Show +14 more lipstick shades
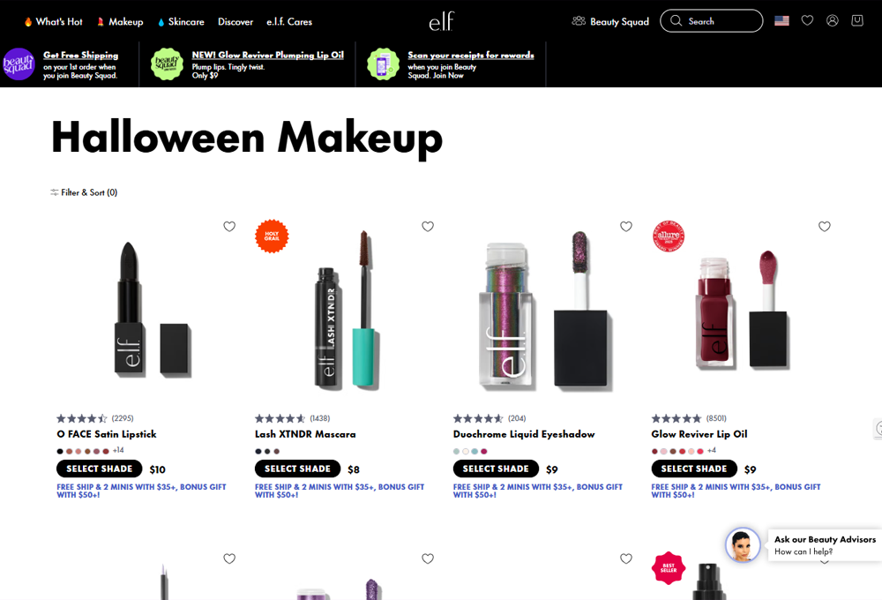The height and width of the screenshot is (600, 882). [x=118, y=450]
